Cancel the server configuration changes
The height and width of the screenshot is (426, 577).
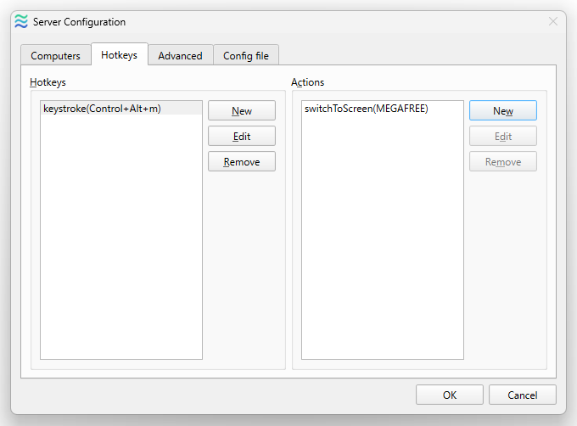click(x=523, y=395)
